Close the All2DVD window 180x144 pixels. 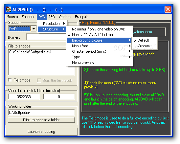coord(168,9)
